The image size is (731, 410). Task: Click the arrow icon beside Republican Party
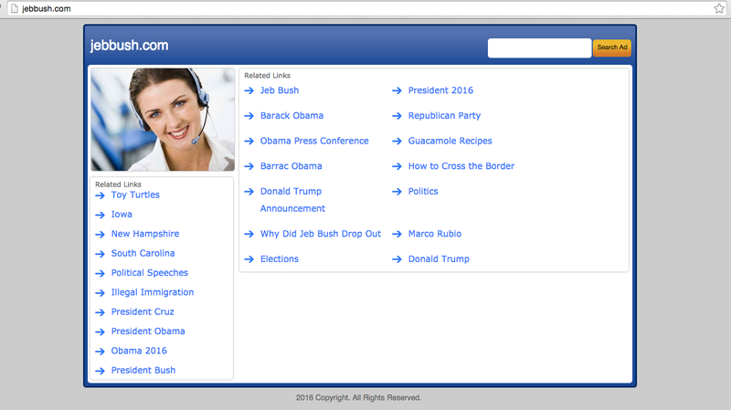click(x=397, y=116)
